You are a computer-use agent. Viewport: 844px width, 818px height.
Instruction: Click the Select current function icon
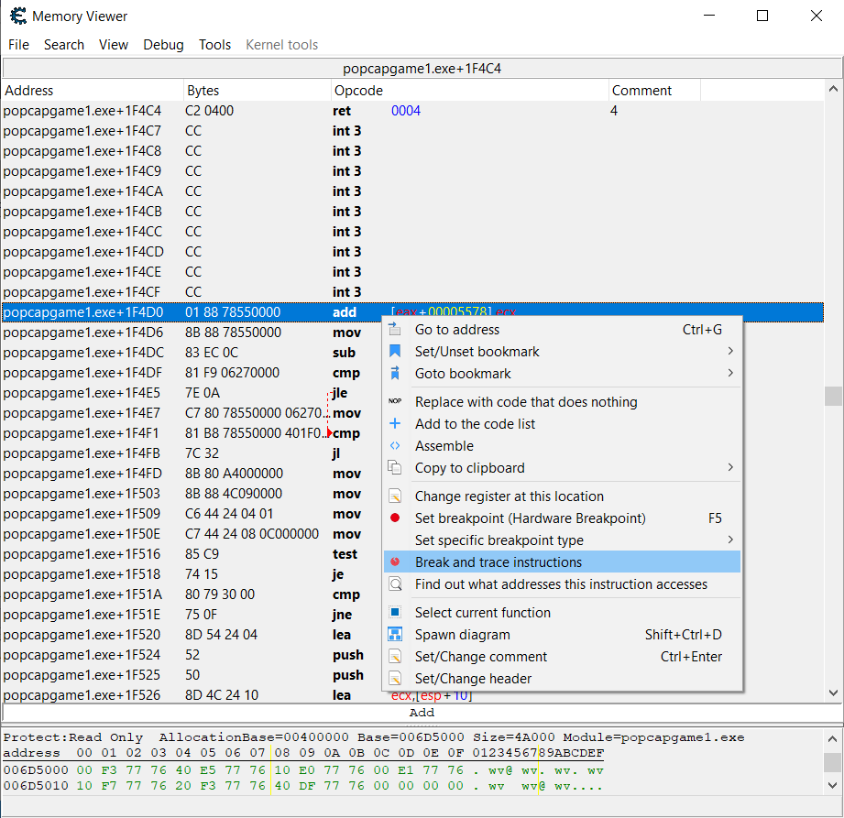point(395,612)
